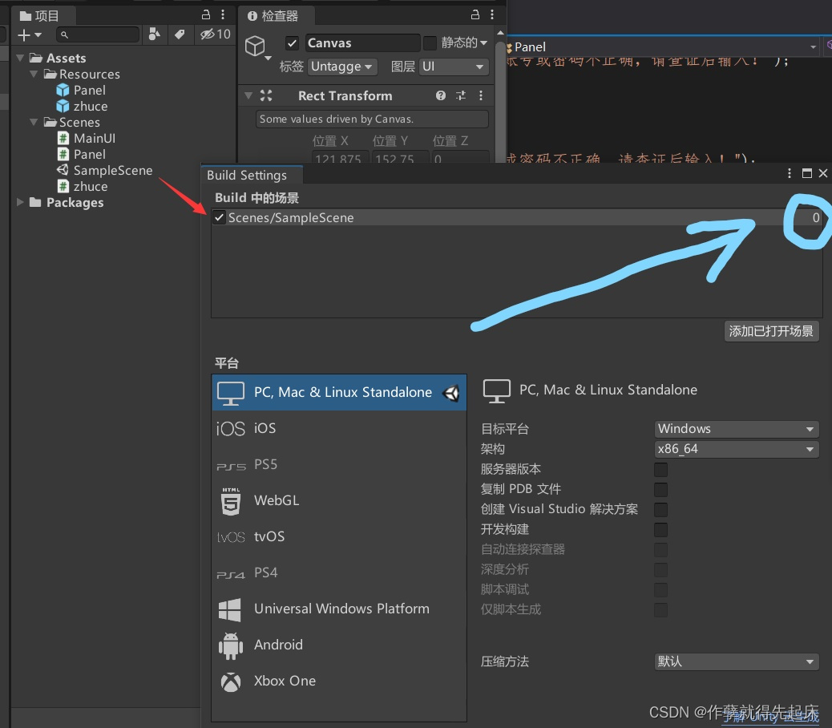Maximize the Build Settings window

point(807,173)
